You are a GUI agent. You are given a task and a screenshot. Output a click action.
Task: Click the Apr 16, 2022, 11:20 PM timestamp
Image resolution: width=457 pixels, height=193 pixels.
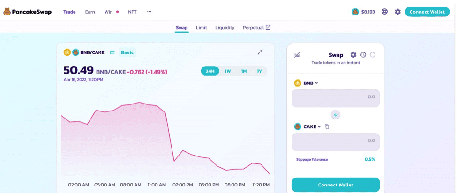click(83, 79)
